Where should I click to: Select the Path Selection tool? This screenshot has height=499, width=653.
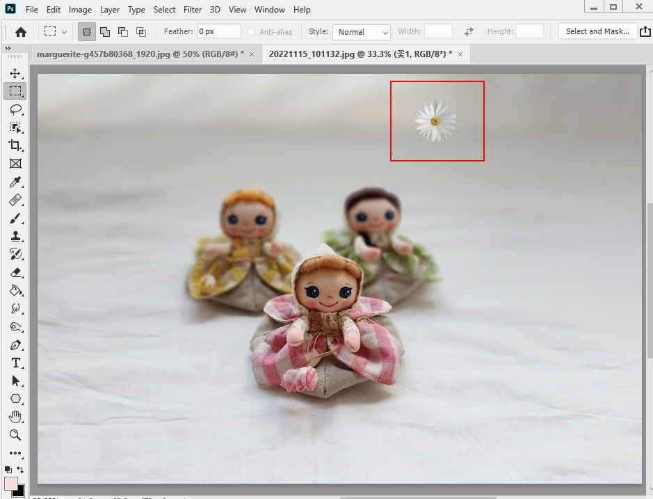pos(15,381)
